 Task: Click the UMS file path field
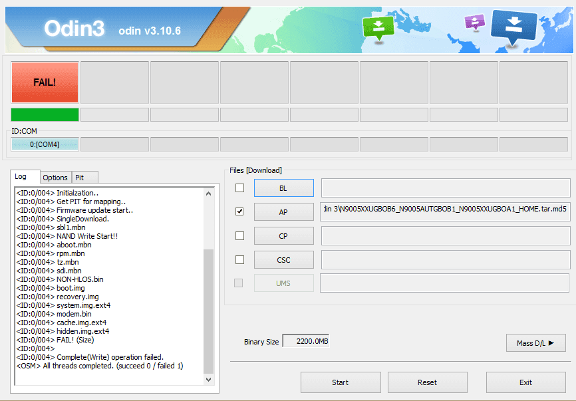444,283
